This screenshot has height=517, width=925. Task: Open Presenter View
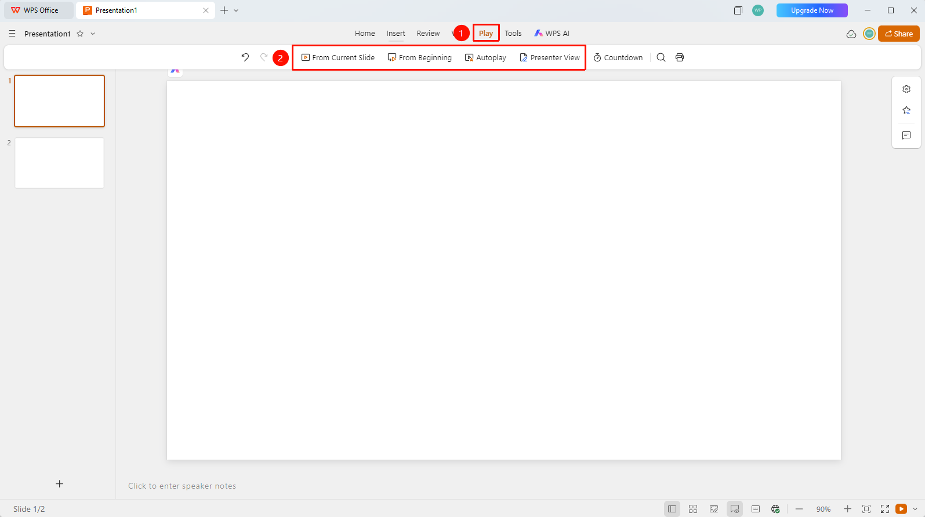pos(550,58)
